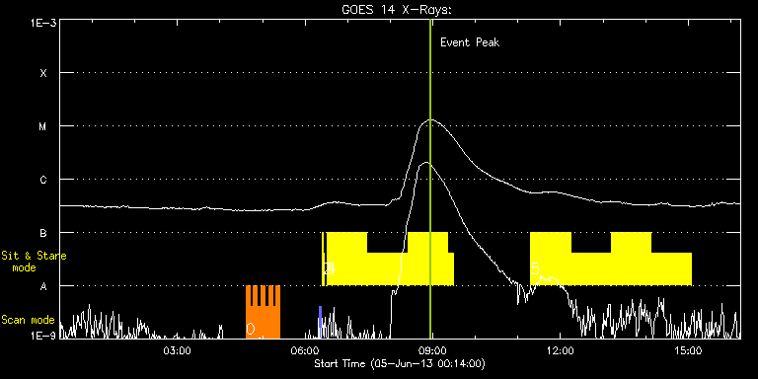Click the M class axis label
The height and width of the screenshot is (379, 758).
43,126
